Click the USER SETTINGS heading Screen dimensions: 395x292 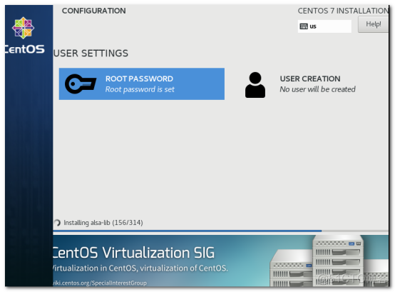[91, 54]
